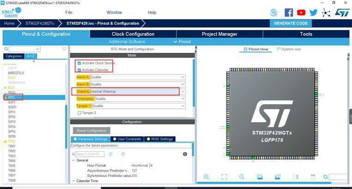The width and height of the screenshot is (352, 189).
Task: Open the ST Facebook page icon
Action: pyautogui.click(x=289, y=12)
